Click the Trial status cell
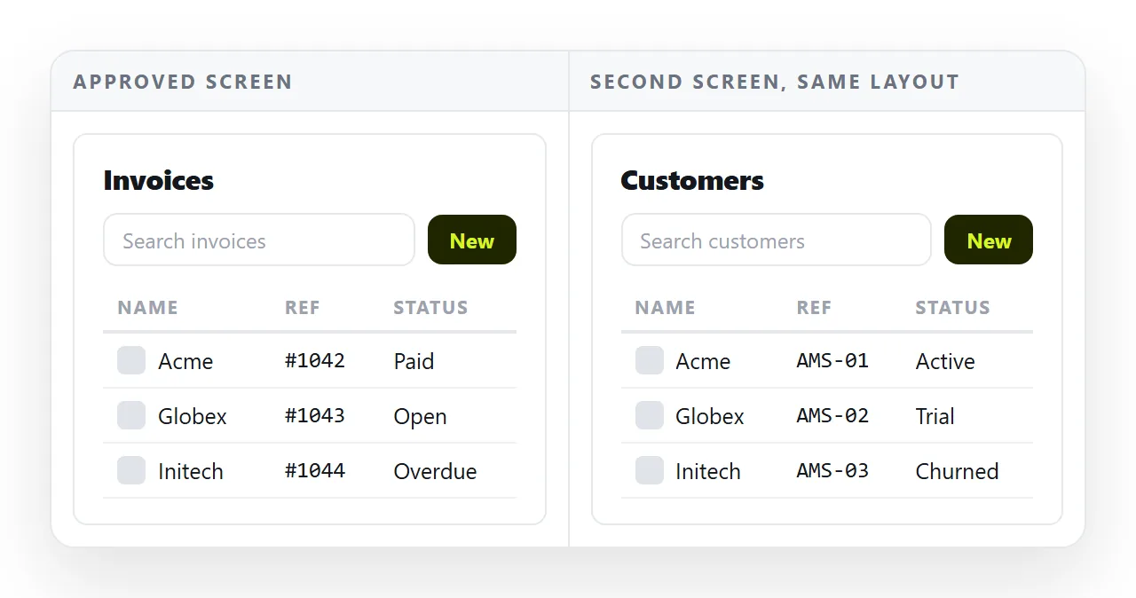 (935, 416)
